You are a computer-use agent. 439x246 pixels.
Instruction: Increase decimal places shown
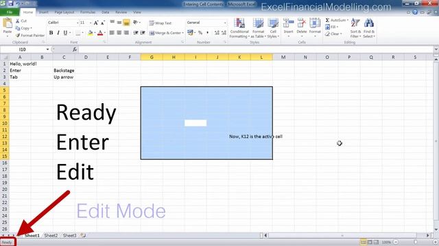(217, 33)
